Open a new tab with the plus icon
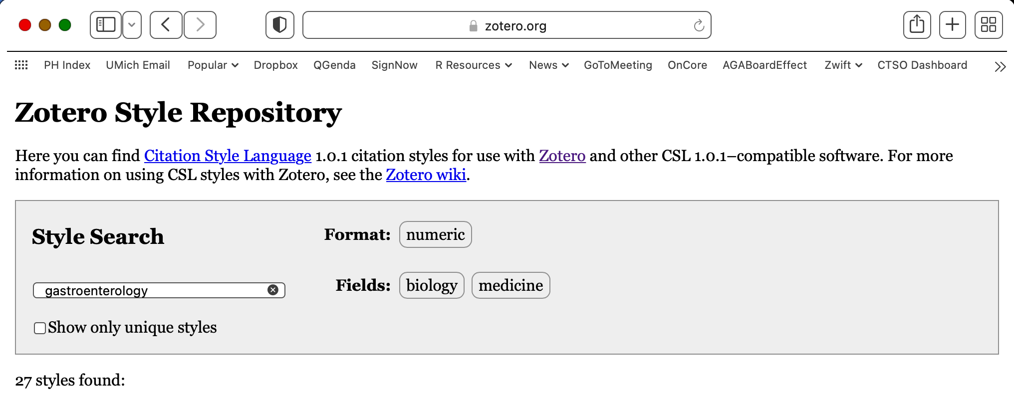Image resolution: width=1014 pixels, height=406 pixels. (x=952, y=24)
